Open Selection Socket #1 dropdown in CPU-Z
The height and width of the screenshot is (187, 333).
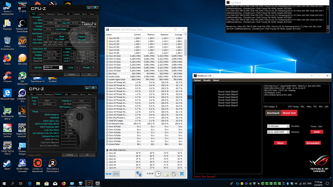click(x=53, y=67)
